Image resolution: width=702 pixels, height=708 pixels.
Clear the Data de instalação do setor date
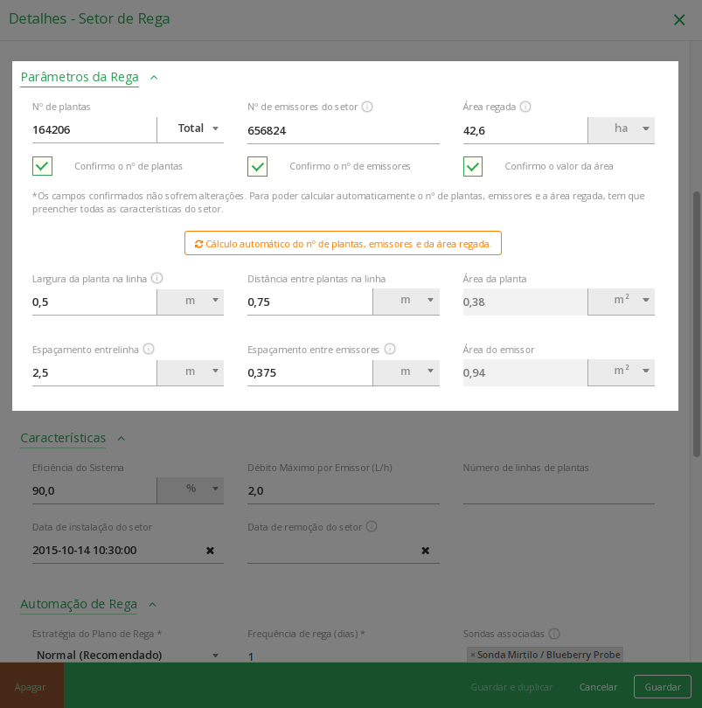tap(210, 551)
